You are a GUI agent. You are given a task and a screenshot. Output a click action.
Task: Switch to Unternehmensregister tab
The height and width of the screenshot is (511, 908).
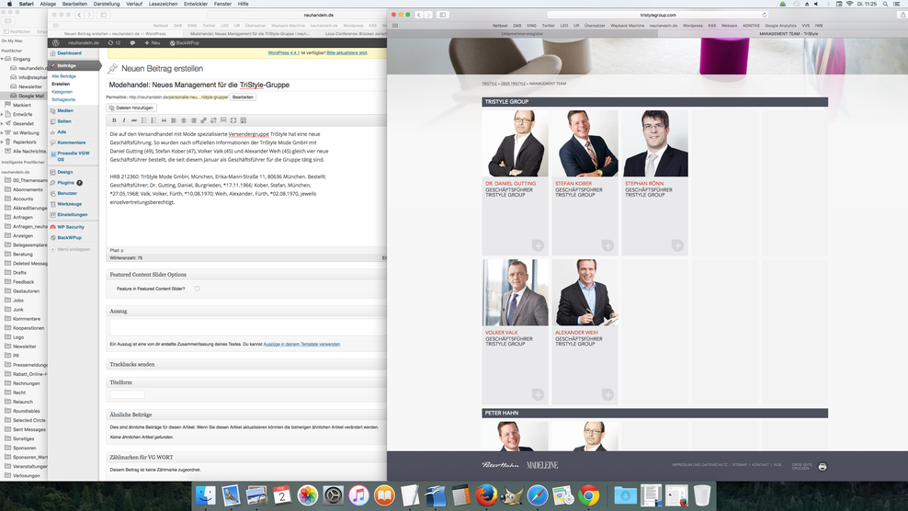pos(522,34)
